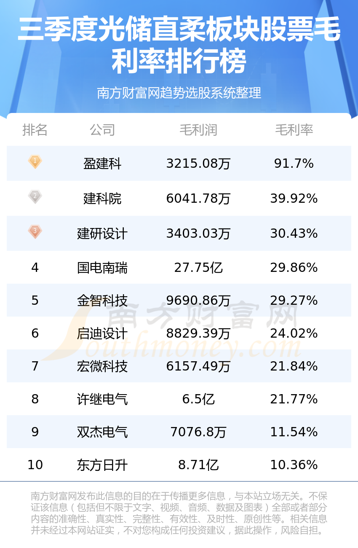Click the bronze rank 3 medal icon

point(35,232)
